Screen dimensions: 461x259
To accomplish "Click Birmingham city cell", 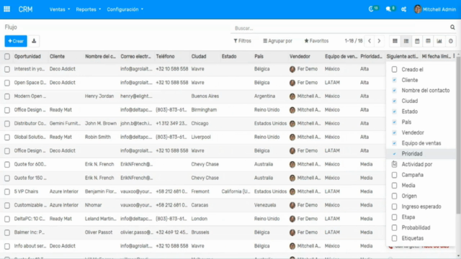I will tap(204, 110).
